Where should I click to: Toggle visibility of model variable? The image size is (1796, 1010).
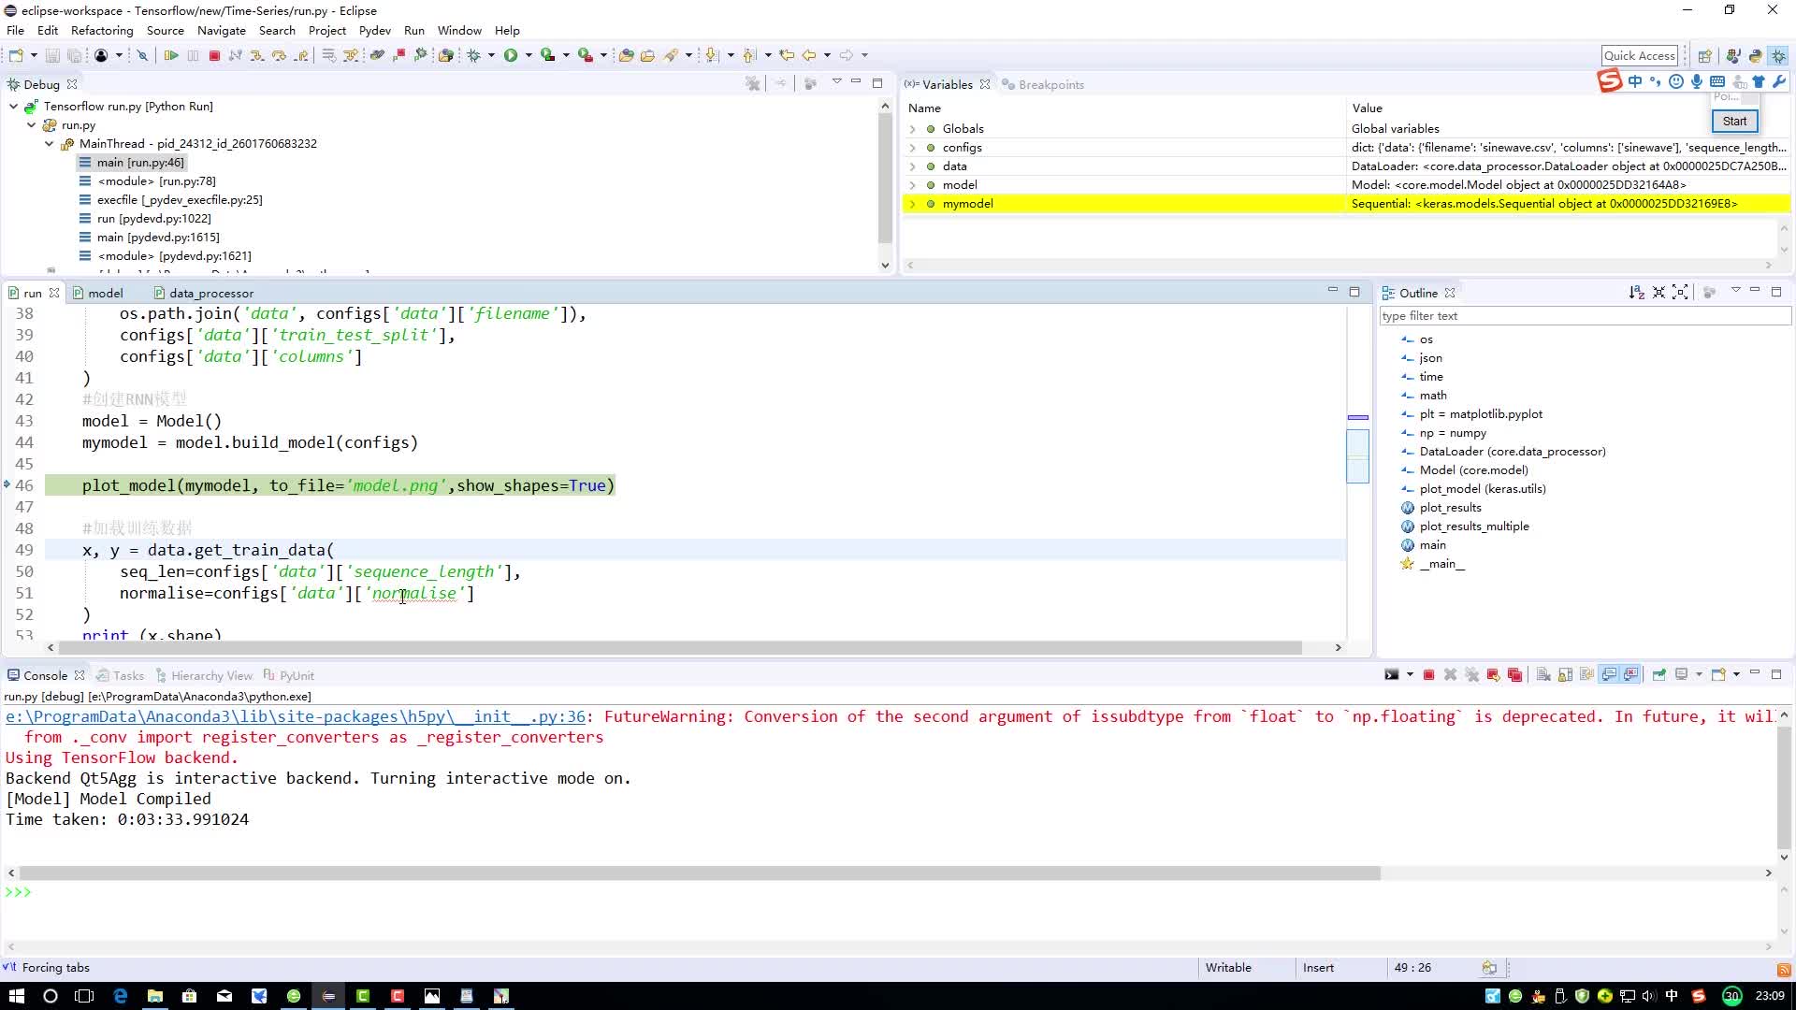click(914, 183)
